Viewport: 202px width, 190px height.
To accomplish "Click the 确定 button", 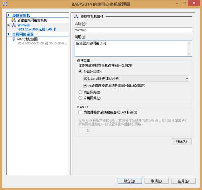I will 130,181.
